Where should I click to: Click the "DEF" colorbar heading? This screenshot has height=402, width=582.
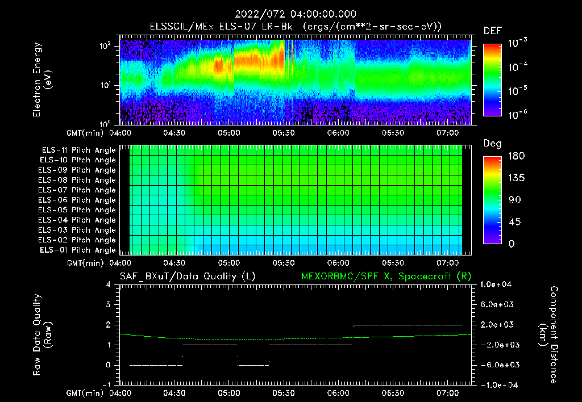click(x=493, y=31)
